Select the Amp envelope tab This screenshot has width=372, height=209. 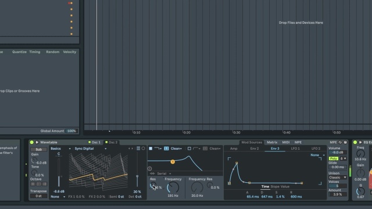[234, 149]
